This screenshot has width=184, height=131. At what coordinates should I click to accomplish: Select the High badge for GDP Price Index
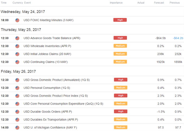pyautogui.click(x=121, y=96)
